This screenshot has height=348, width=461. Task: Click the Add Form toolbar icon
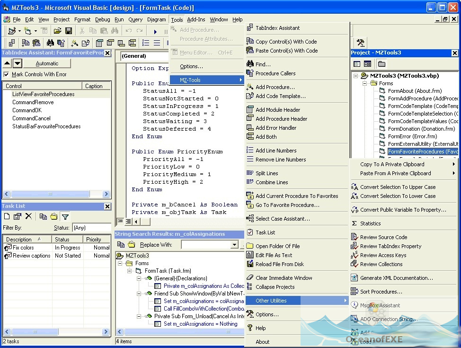pos(27,31)
